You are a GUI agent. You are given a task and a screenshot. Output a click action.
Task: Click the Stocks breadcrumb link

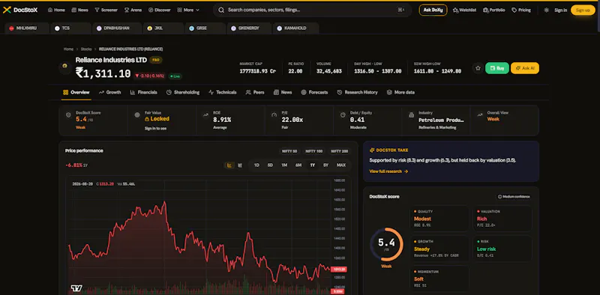tap(86, 49)
